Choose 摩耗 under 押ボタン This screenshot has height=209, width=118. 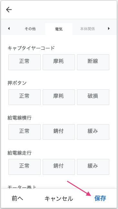59,97
